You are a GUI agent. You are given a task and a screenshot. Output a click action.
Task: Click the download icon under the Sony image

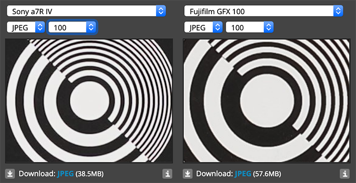(10, 174)
